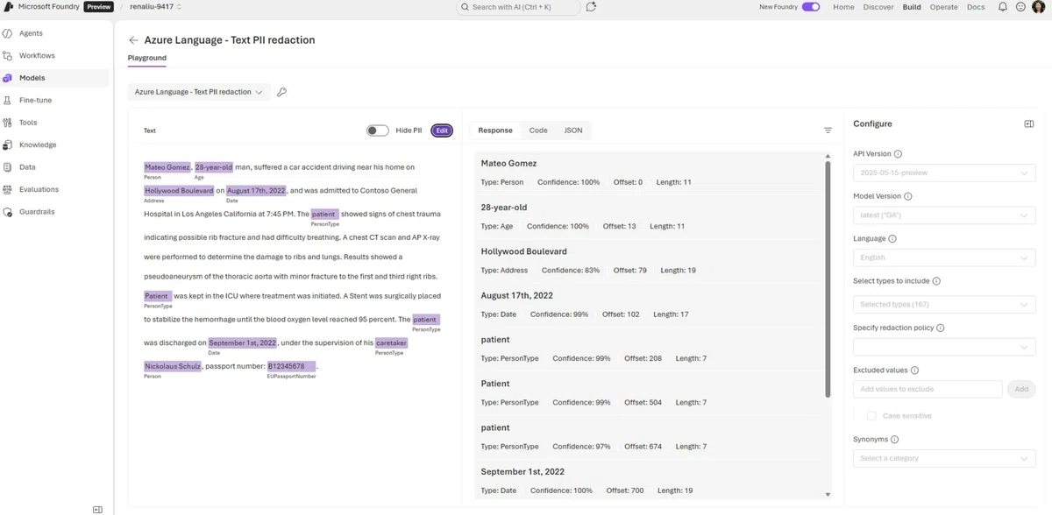The height and width of the screenshot is (515, 1052).
Task: Show Model Version info icon
Action: tap(907, 197)
